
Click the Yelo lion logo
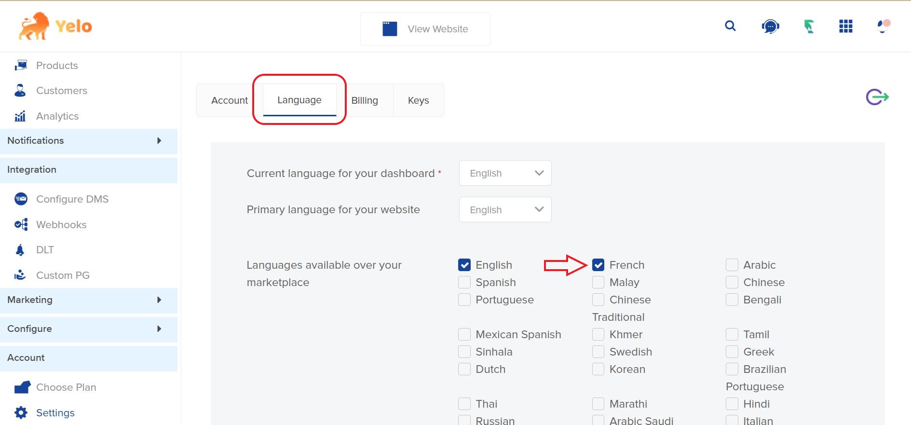34,26
